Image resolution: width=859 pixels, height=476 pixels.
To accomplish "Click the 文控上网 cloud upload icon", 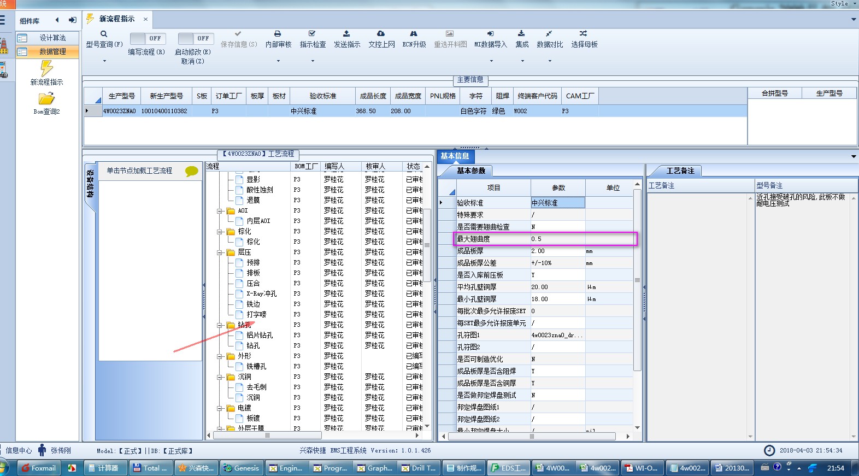I will (381, 34).
